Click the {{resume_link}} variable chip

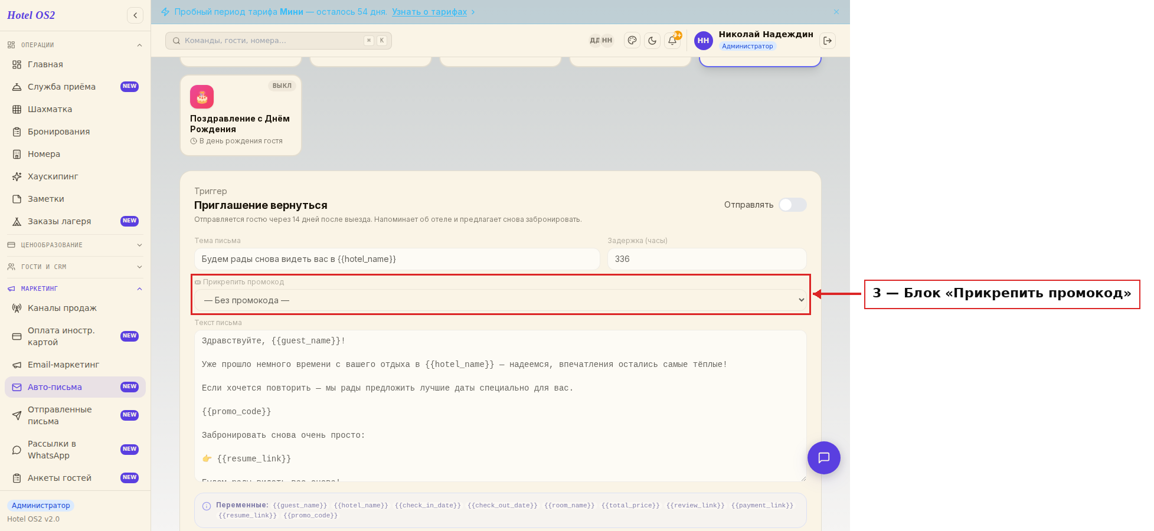(x=247, y=516)
